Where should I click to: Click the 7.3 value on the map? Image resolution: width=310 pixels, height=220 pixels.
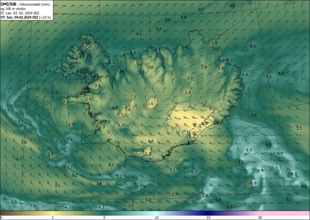point(142,186)
